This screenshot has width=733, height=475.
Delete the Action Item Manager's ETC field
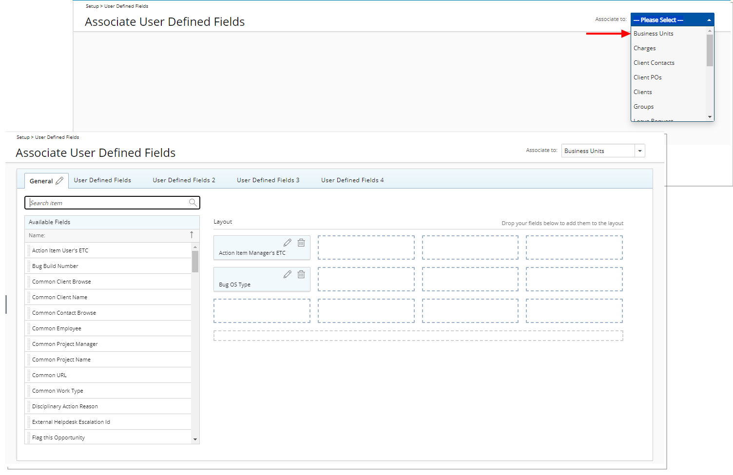301,243
